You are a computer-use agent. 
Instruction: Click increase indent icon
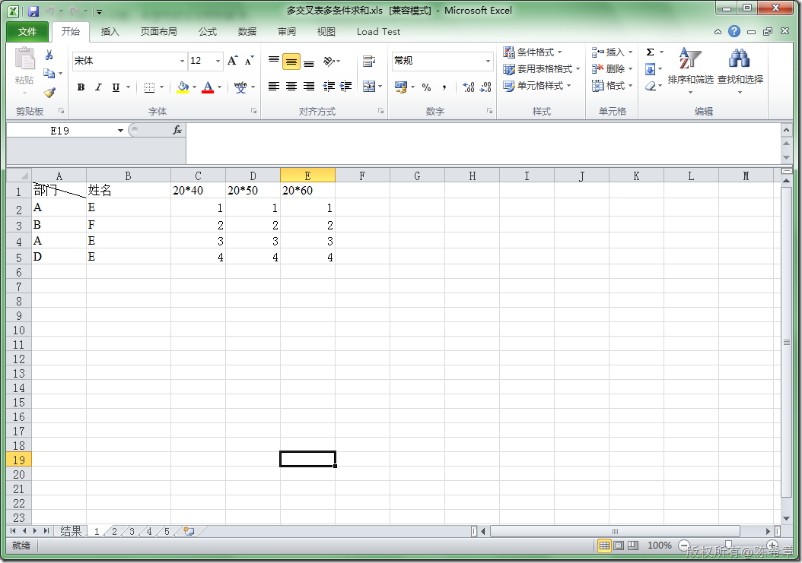pos(346,87)
